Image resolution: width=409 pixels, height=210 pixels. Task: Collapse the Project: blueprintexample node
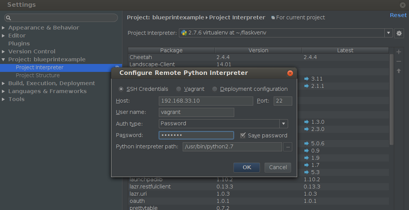(x=3, y=59)
